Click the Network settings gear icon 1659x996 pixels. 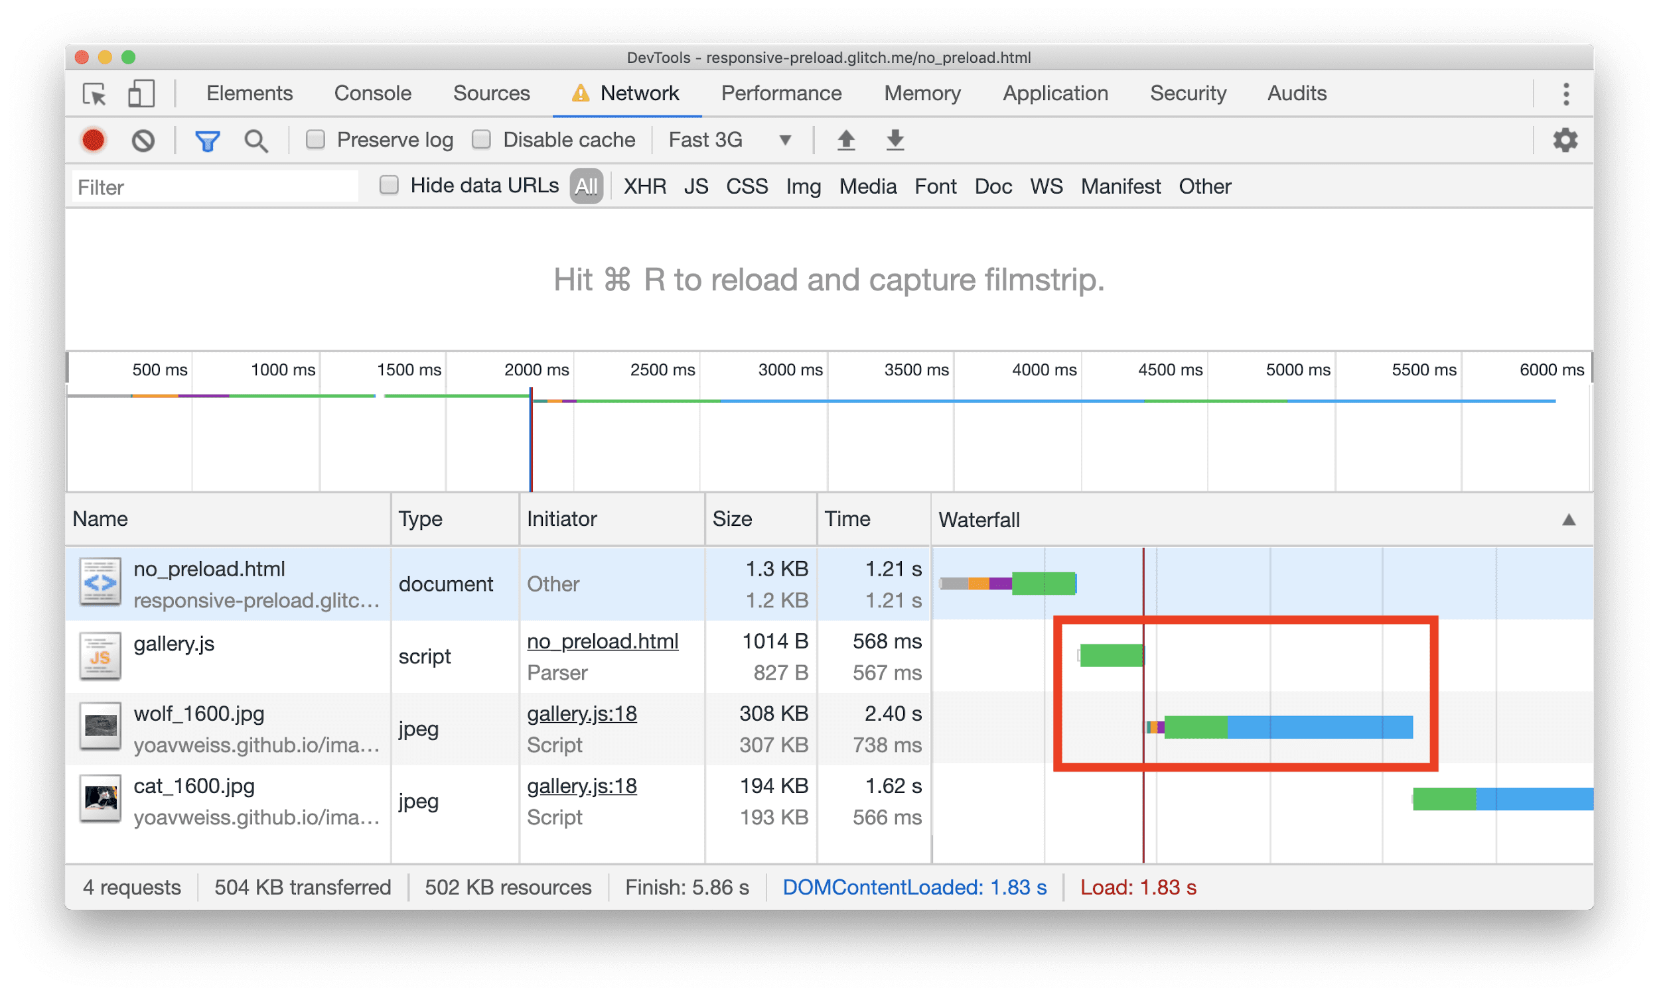click(x=1565, y=140)
